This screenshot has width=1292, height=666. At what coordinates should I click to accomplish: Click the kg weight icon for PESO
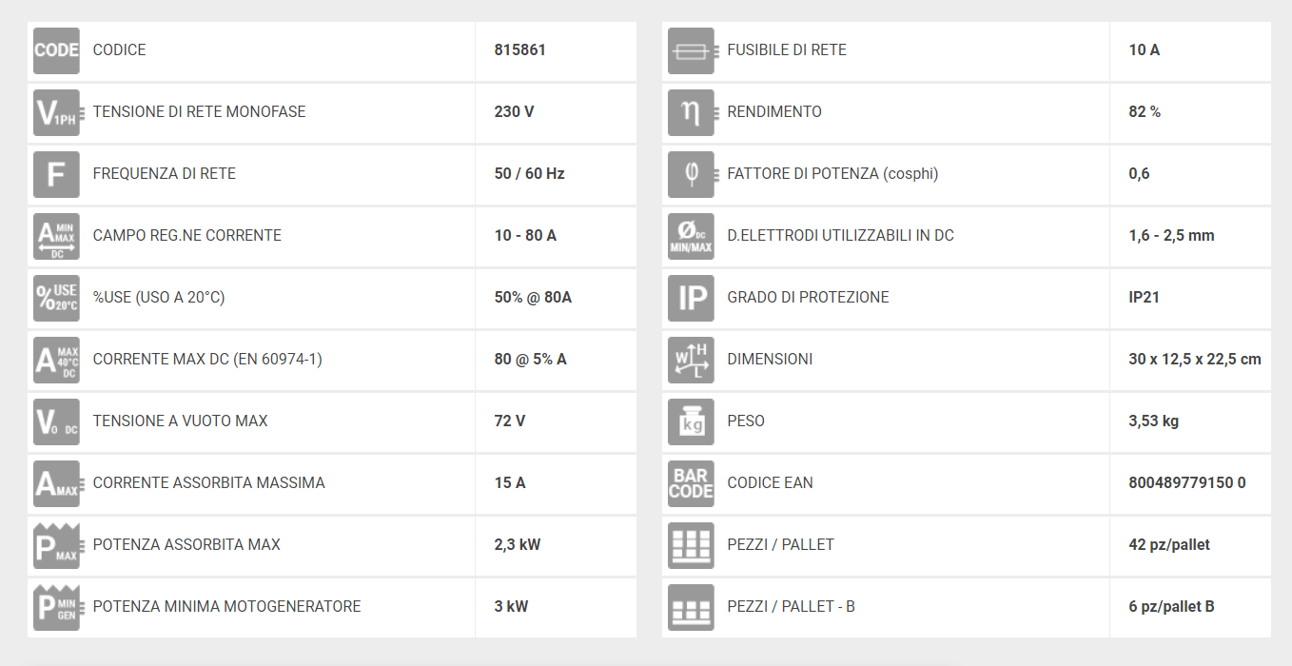click(x=691, y=421)
